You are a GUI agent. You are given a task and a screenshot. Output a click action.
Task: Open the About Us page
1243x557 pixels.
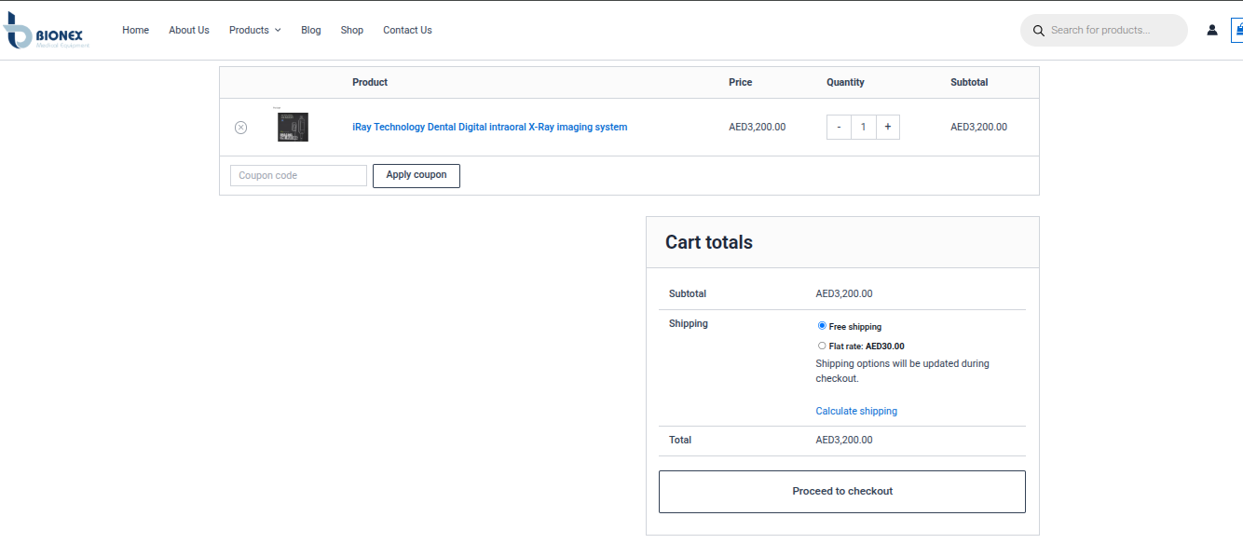click(188, 30)
